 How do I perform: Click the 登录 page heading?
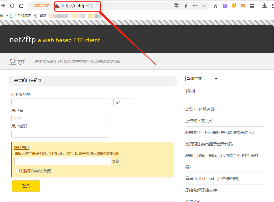[17, 61]
